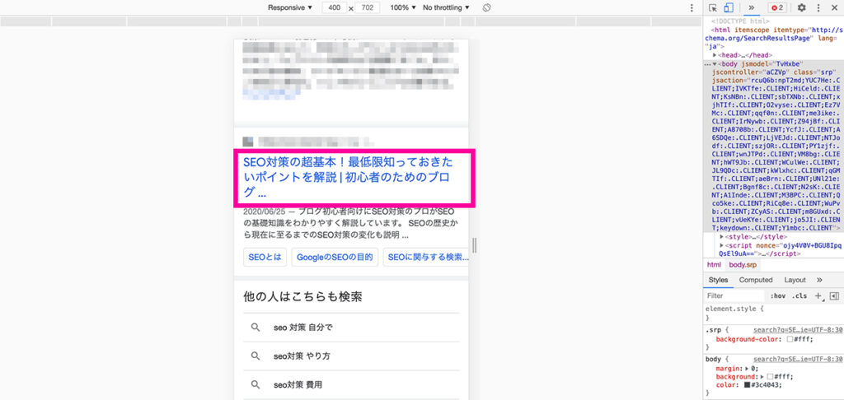Viewport: 844px width, 400px height.
Task: Toggle the .cls class editor button
Action: pyautogui.click(x=799, y=295)
